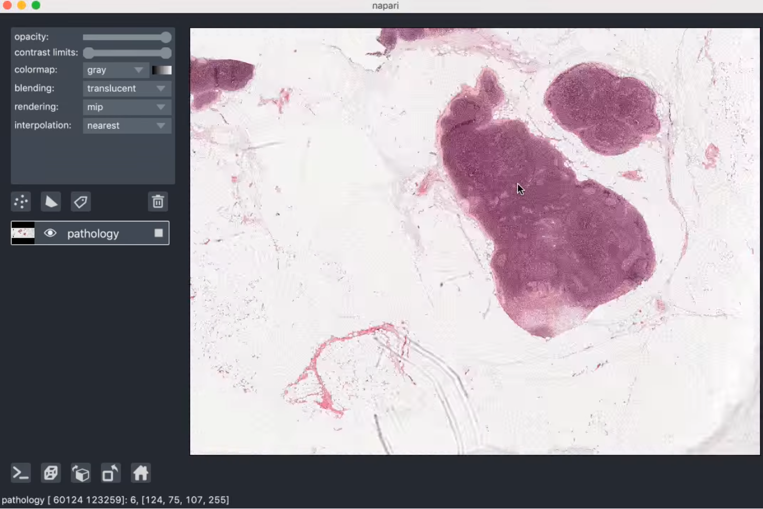Change interpolation using the nearest dropdown

pyautogui.click(x=127, y=125)
